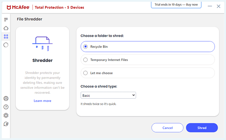Click the File Shredder page title
226x140 pixels.
(30, 19)
